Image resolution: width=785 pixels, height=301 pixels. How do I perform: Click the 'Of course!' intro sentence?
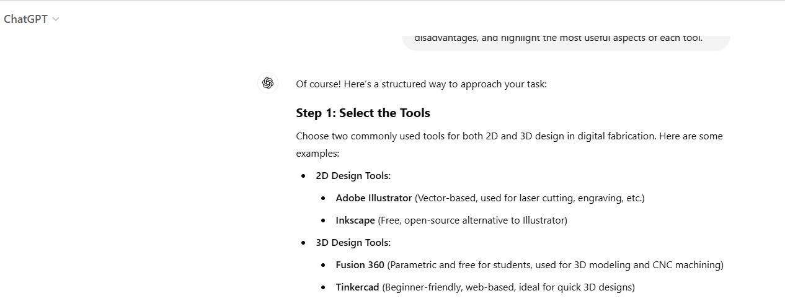point(421,84)
